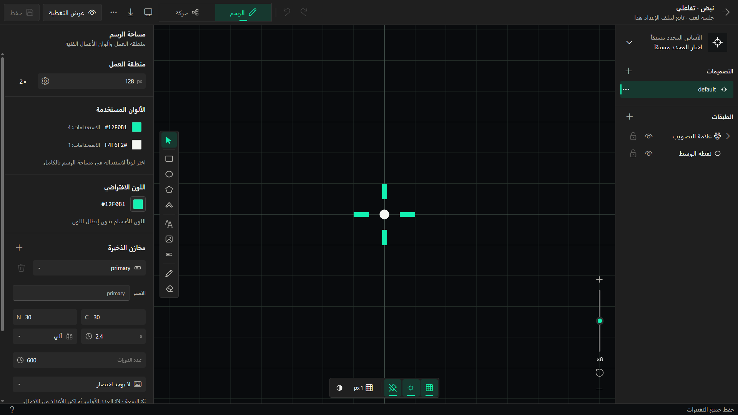Switch to the الرسم tab
Image resolution: width=738 pixels, height=415 pixels.
[x=243, y=12]
